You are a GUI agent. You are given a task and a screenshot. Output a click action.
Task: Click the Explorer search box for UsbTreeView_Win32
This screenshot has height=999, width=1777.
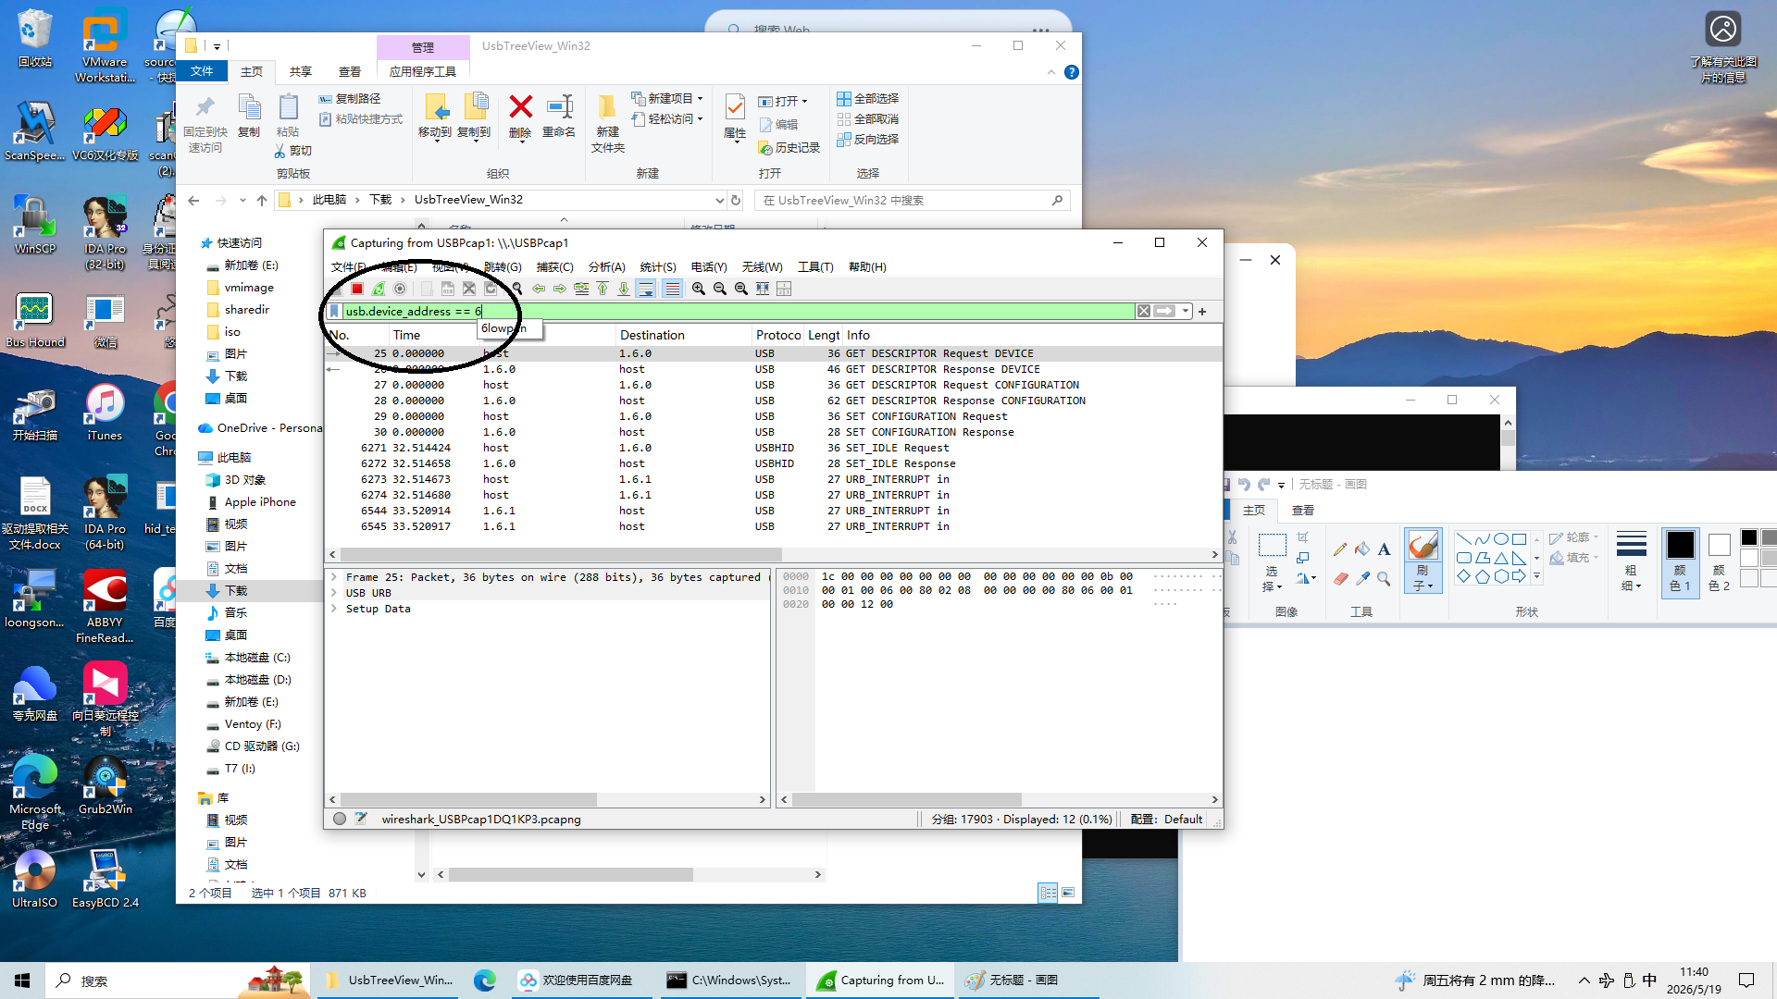point(912,200)
